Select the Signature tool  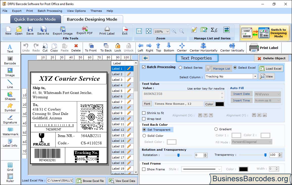point(10,120)
